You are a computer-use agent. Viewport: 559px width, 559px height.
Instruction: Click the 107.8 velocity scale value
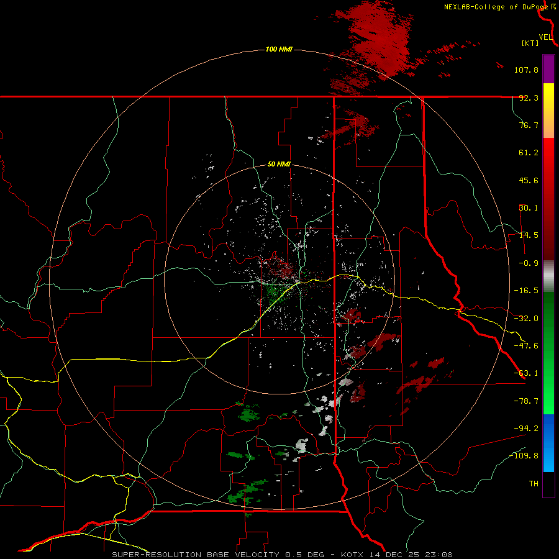pyautogui.click(x=526, y=70)
